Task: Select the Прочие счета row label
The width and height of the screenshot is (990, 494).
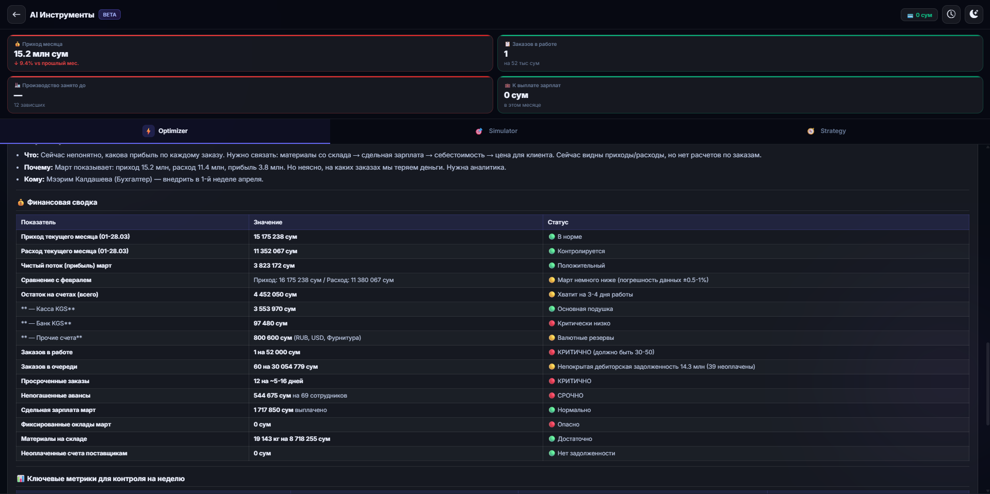Action: pos(52,338)
